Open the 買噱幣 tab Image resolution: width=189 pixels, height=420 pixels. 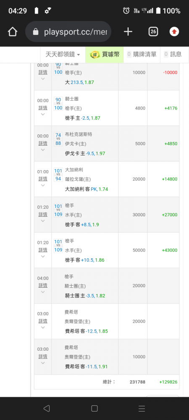click(x=105, y=54)
